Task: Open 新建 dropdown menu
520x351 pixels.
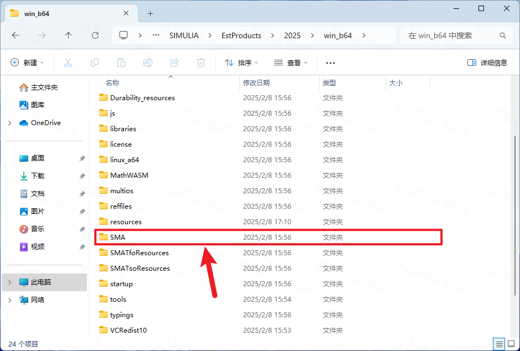Action: coord(28,63)
